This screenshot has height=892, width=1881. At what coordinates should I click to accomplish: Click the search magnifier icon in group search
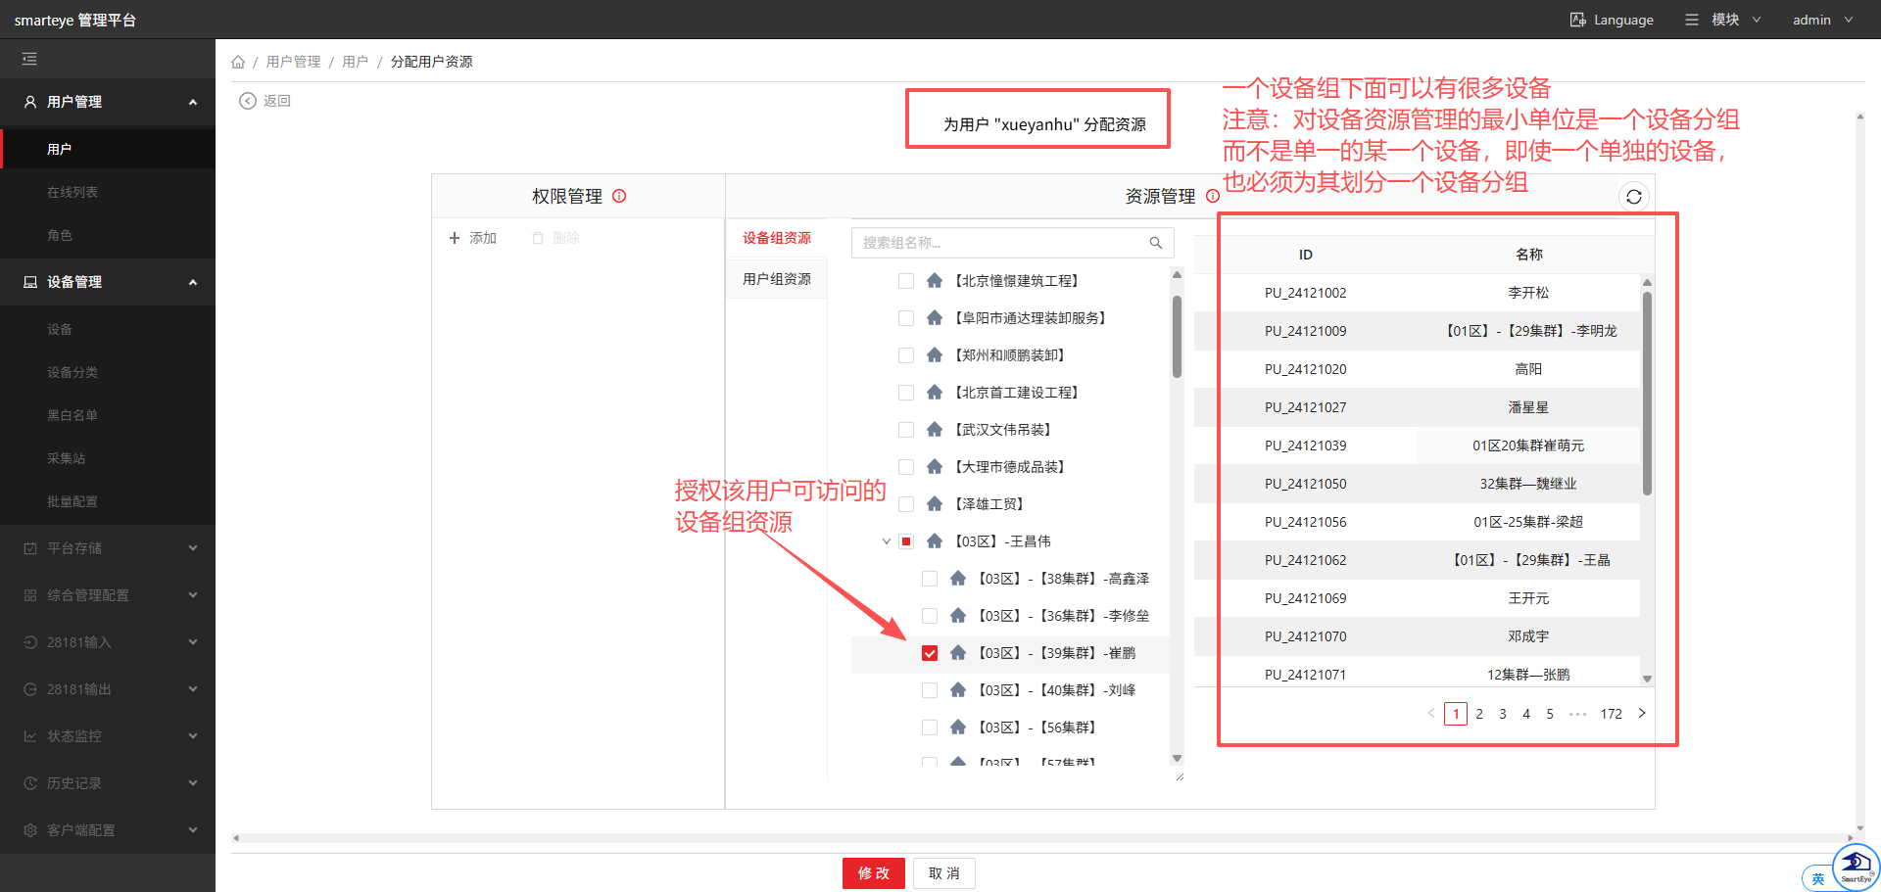[1156, 243]
